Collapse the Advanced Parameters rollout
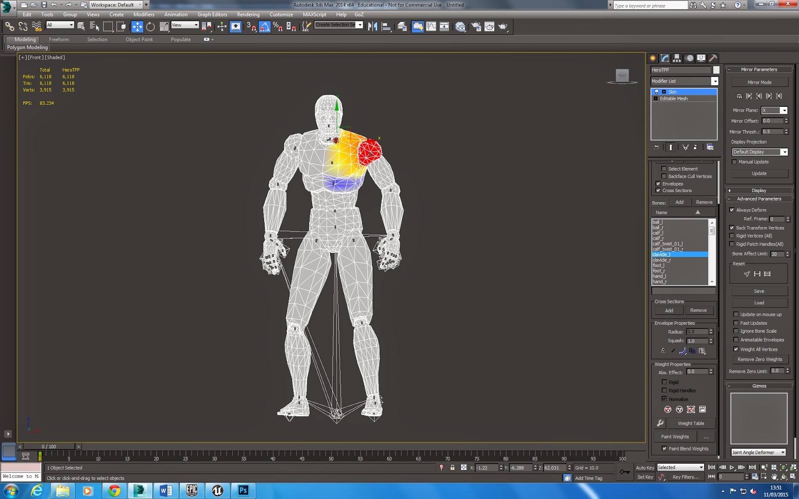The width and height of the screenshot is (799, 499). coord(759,199)
